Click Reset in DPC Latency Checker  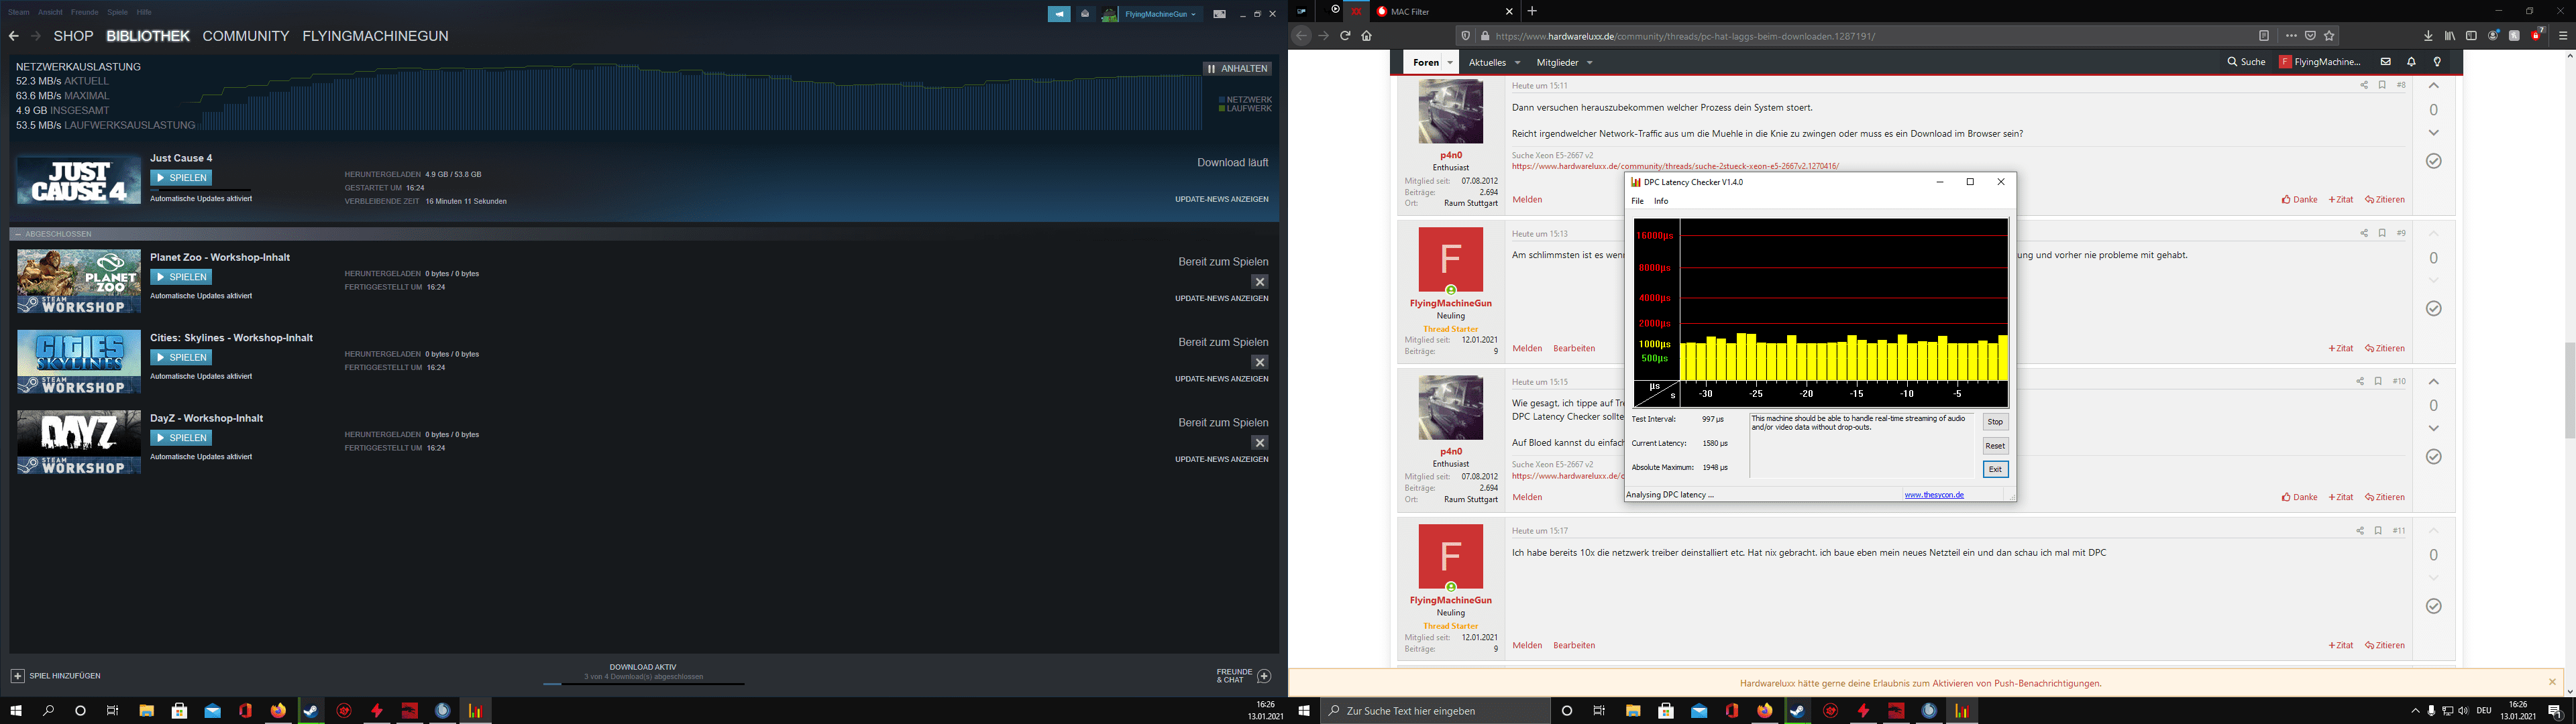point(1995,446)
